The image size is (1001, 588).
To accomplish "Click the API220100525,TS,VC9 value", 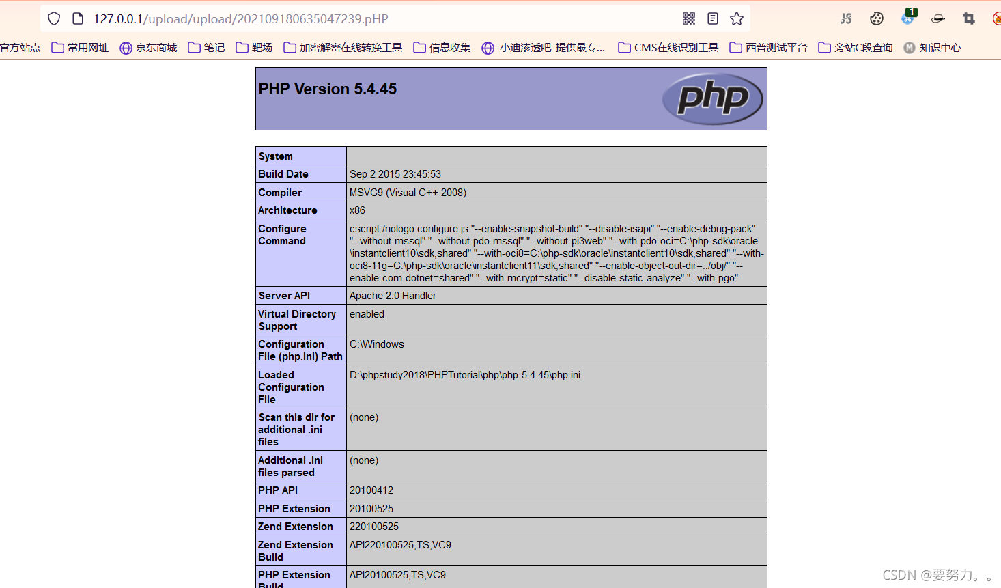I will [400, 545].
